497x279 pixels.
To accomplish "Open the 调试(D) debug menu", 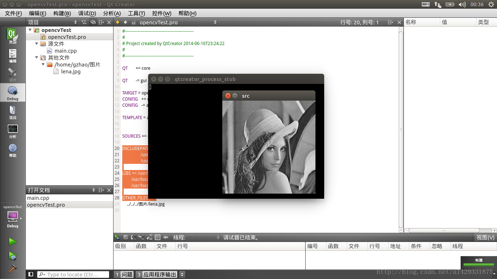I will click(87, 13).
